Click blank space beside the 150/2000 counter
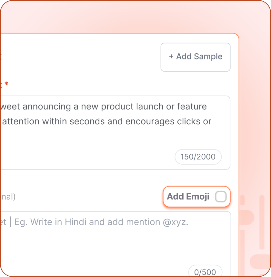Viewport: 271px width, 277px height. (x=97, y=157)
